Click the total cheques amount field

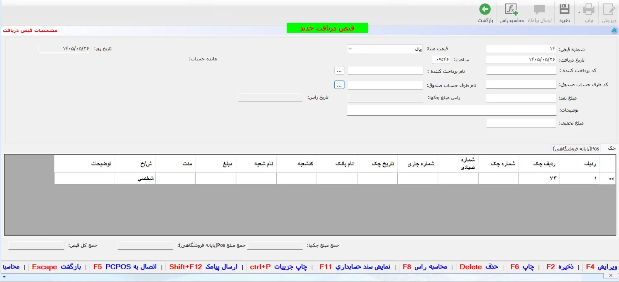pos(275,245)
